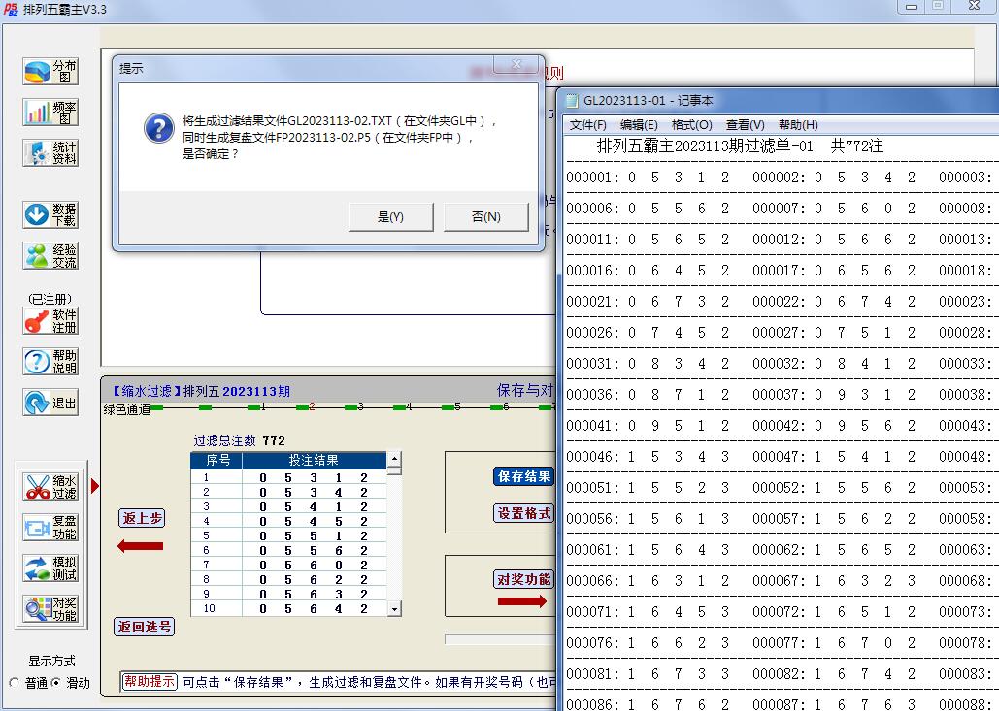Open the 格式 menu in Notepad
999x711 pixels.
point(690,124)
